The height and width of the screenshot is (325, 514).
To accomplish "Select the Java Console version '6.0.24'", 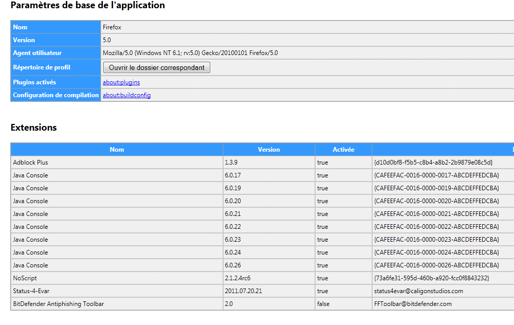I will (x=233, y=252).
